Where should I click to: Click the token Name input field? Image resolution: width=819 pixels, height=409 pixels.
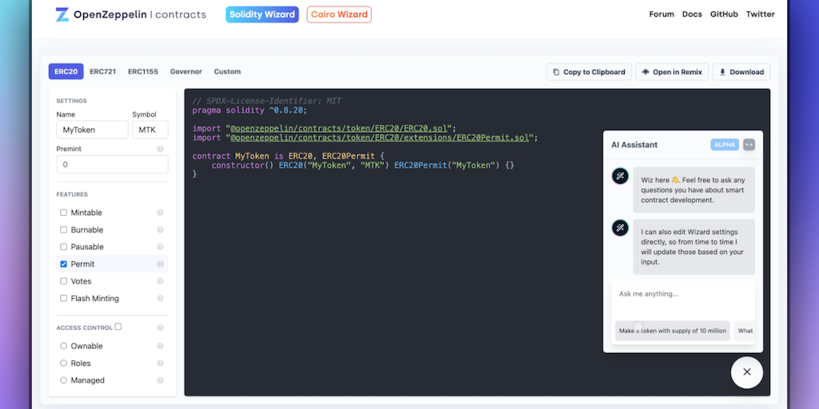tap(93, 130)
